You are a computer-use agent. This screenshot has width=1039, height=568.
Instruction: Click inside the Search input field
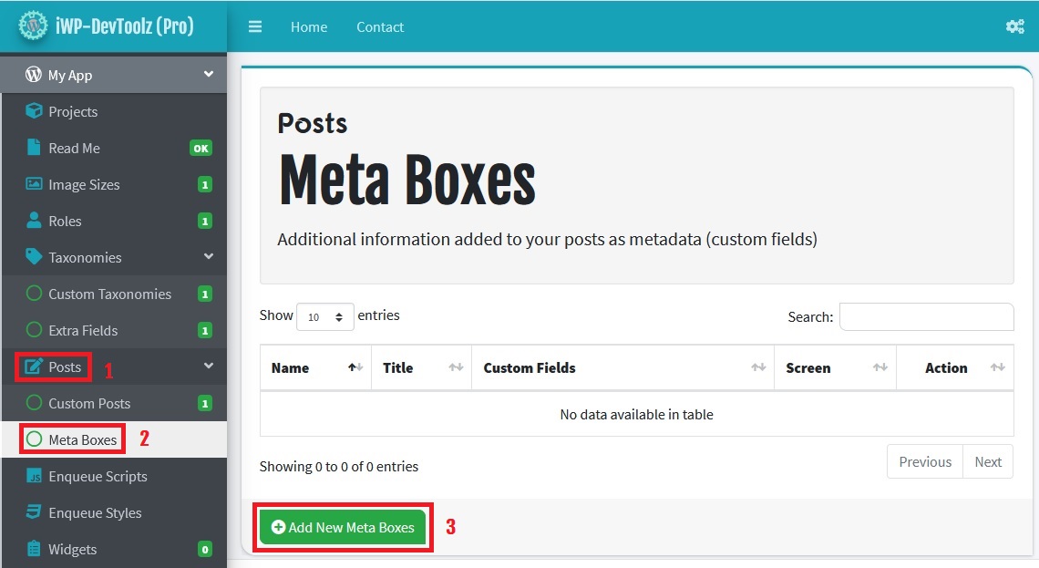click(x=926, y=316)
